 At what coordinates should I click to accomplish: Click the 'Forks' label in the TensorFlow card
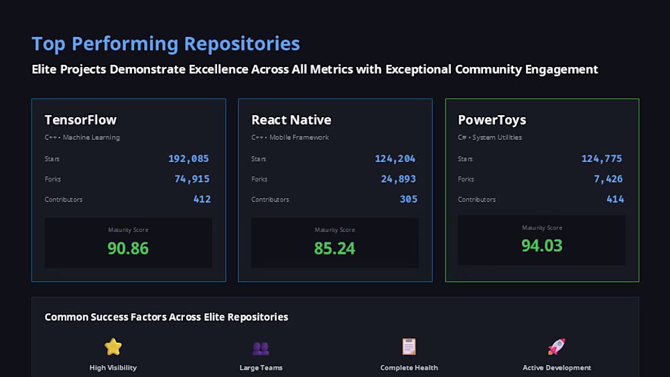(52, 179)
